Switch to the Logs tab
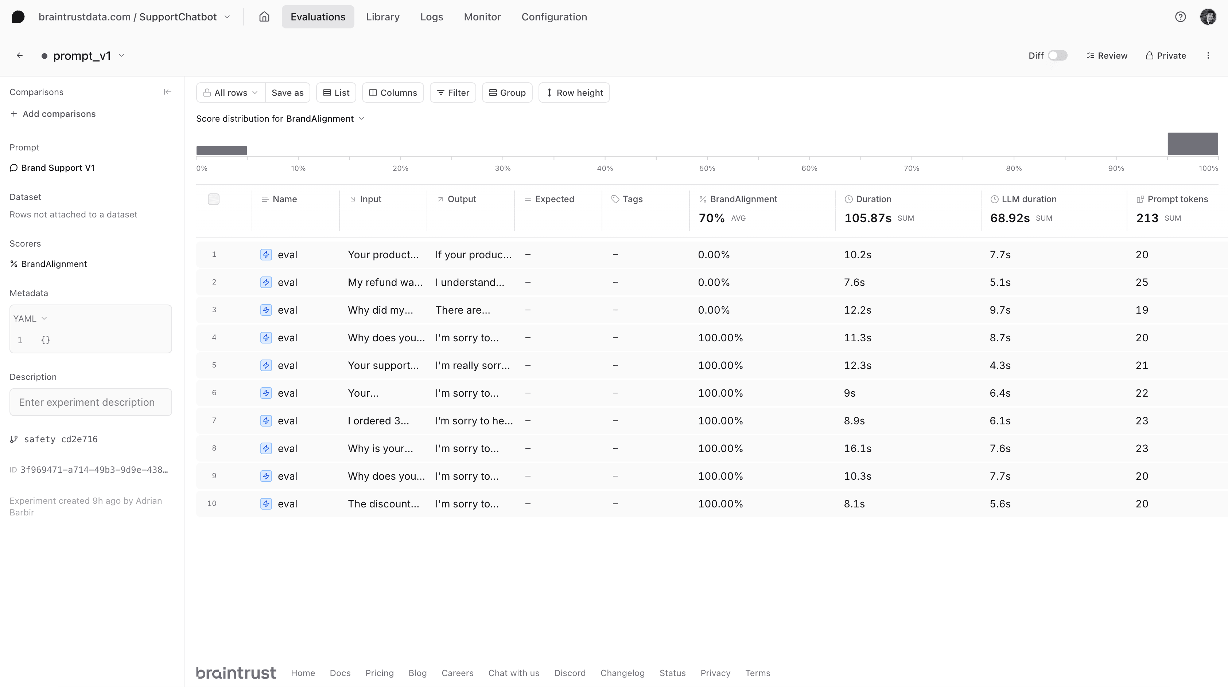This screenshot has height=687, width=1228. (431, 16)
